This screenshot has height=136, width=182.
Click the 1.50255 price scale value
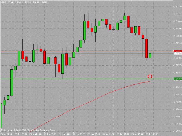click(178, 73)
